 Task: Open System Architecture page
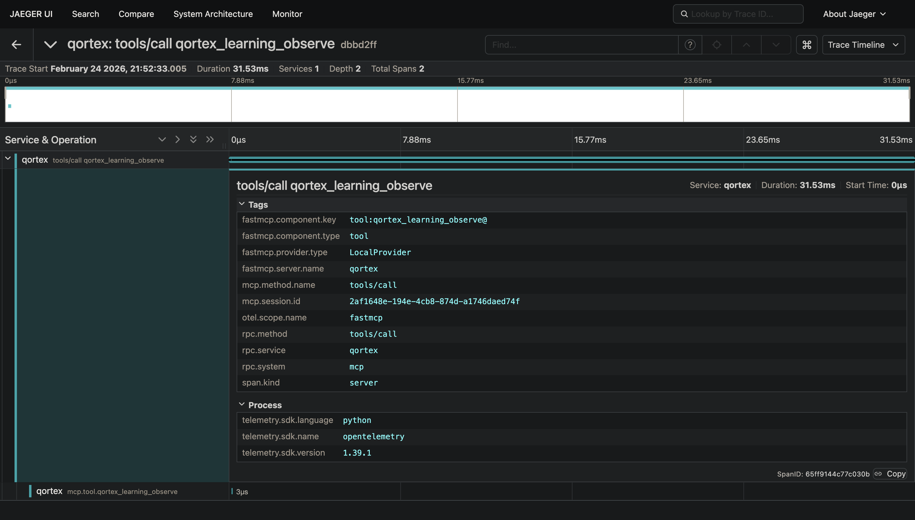point(213,14)
